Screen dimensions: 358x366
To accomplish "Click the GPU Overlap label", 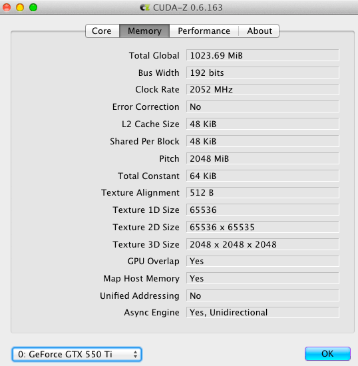I will 153,262.
